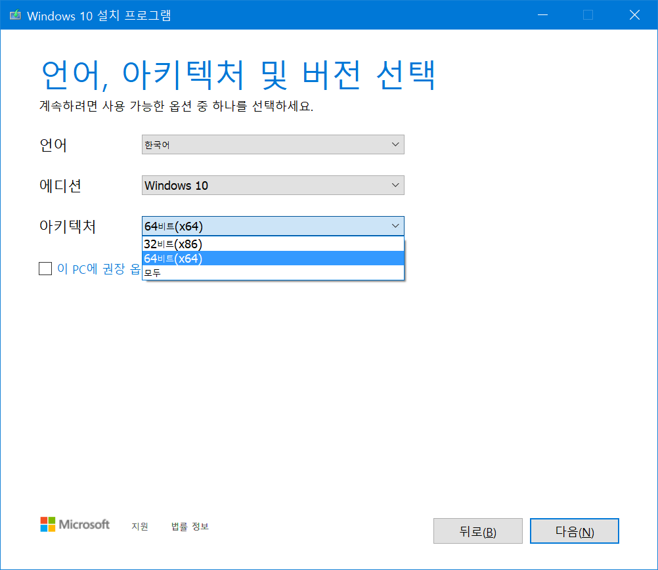Minimize the Windows 10 setup window
The width and height of the screenshot is (658, 570).
tap(542, 14)
